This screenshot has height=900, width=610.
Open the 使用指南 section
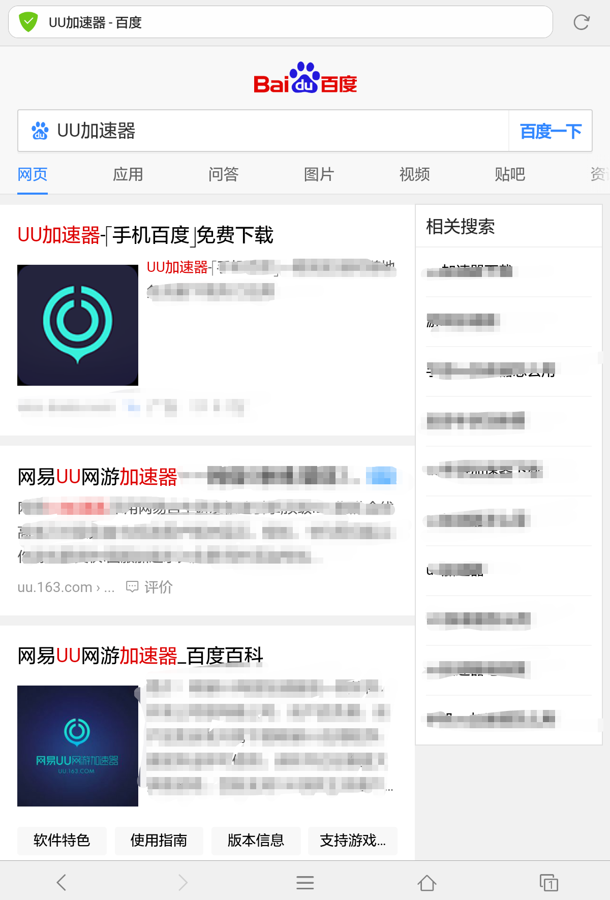click(159, 841)
